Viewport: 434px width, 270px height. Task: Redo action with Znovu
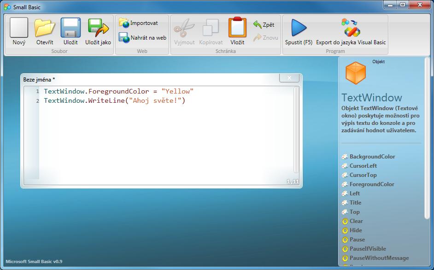[265, 37]
